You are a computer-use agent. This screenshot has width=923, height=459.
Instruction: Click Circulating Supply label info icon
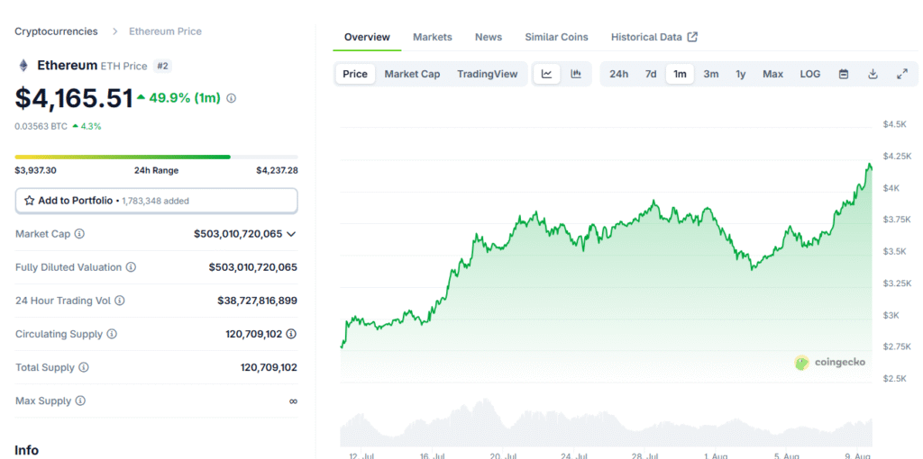click(112, 334)
